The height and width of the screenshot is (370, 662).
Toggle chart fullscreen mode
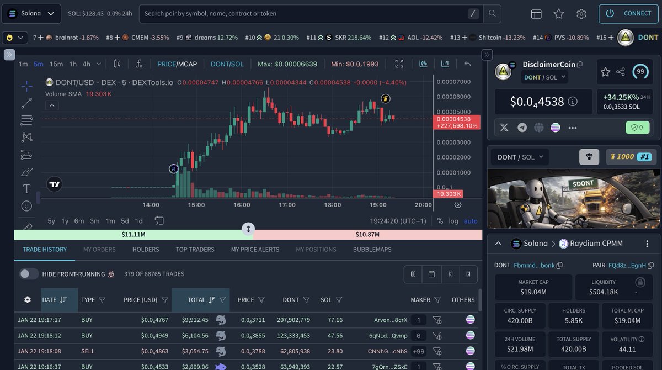click(x=399, y=64)
